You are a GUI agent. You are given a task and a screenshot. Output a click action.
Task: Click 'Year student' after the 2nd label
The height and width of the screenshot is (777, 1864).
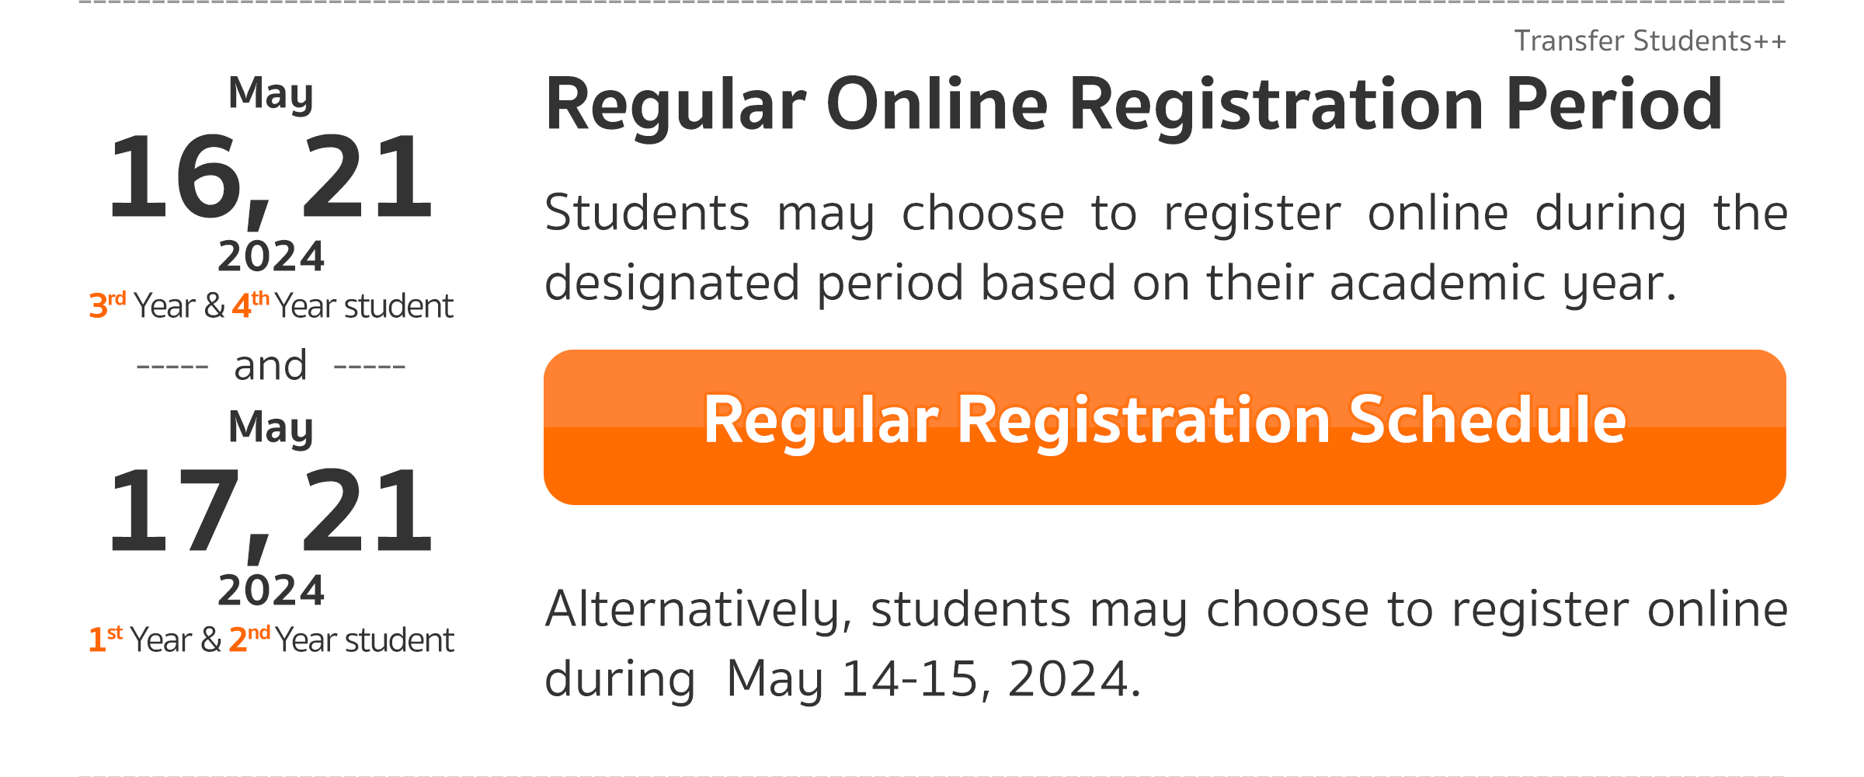[x=364, y=640]
